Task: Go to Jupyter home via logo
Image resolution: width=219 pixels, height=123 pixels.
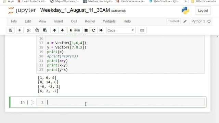Action: (x=22, y=11)
